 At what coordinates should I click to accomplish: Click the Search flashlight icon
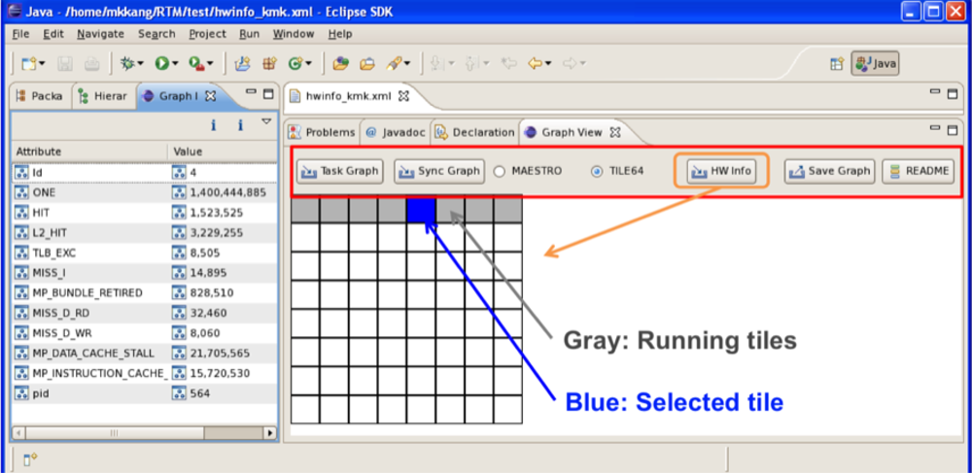point(394,63)
